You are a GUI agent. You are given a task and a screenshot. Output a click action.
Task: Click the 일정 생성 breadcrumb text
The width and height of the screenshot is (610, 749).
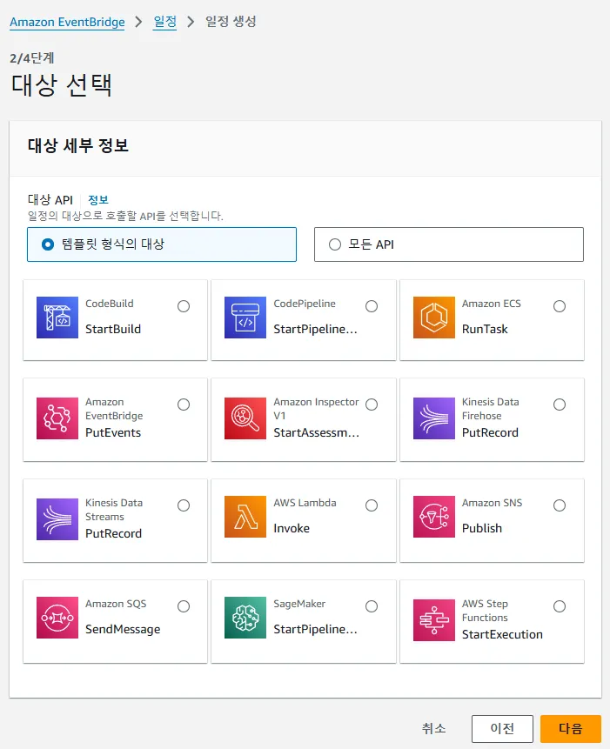[231, 22]
